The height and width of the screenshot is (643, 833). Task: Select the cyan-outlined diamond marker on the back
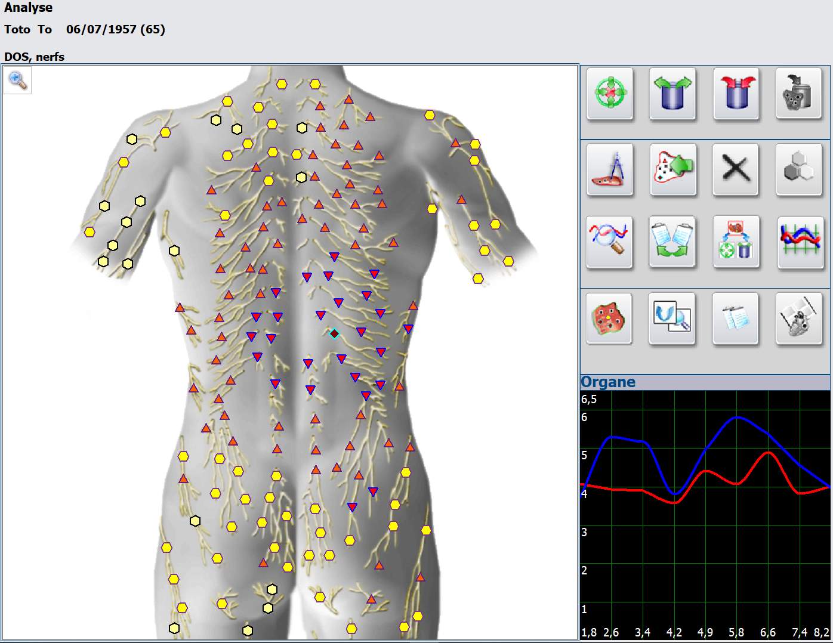[x=335, y=334]
